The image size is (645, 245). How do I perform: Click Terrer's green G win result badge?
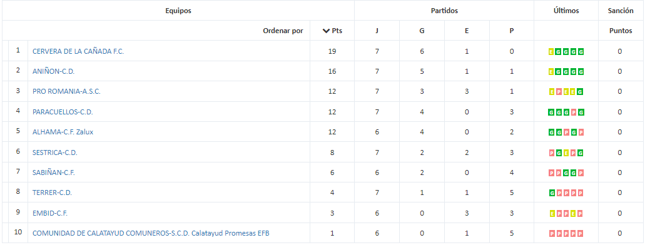tap(552, 192)
